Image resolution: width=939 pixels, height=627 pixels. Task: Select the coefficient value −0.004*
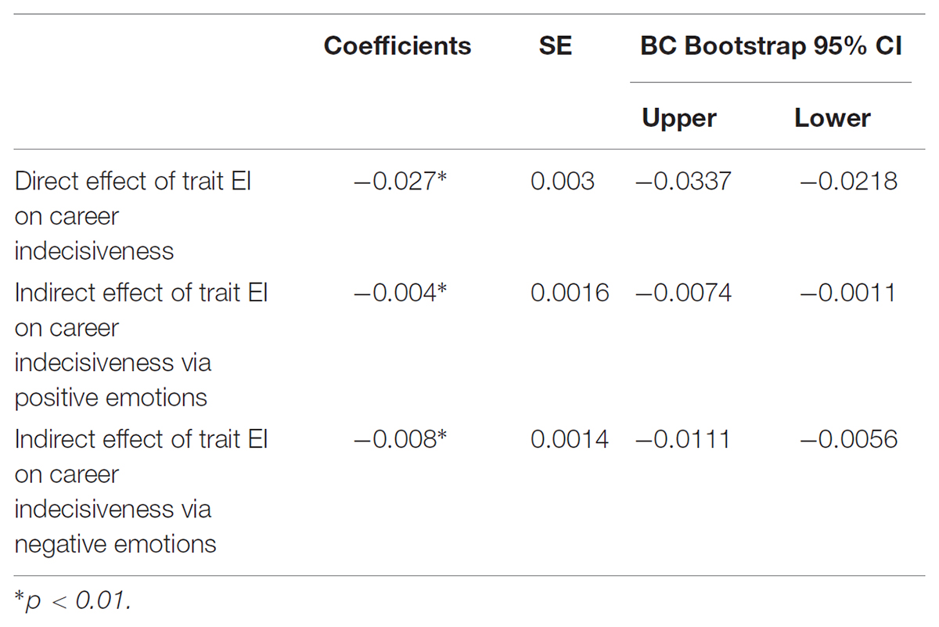point(399,294)
